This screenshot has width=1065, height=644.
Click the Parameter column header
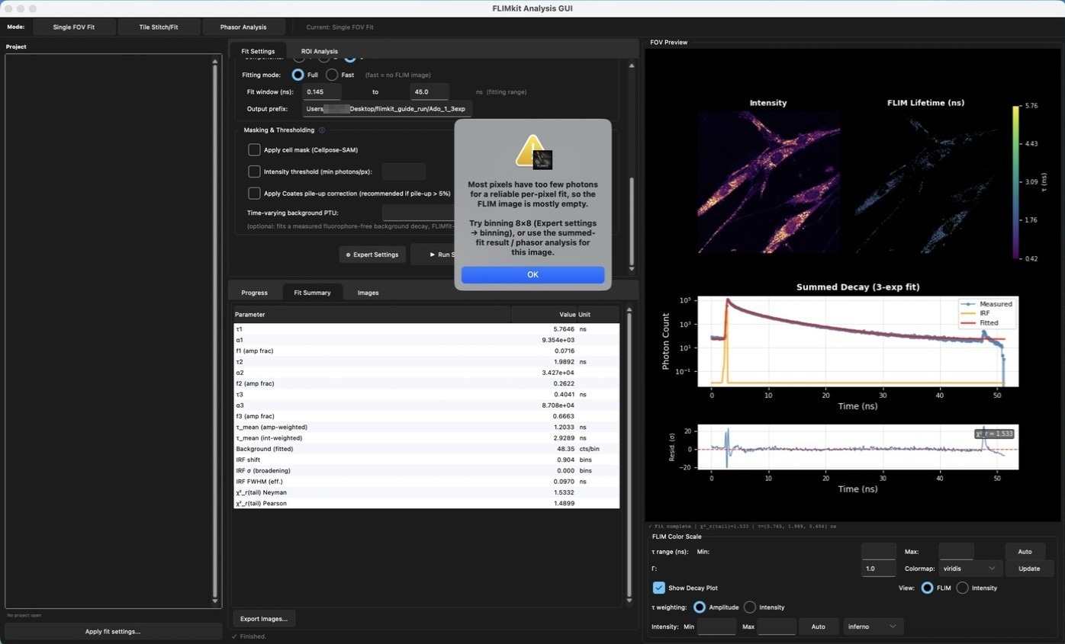pyautogui.click(x=372, y=314)
